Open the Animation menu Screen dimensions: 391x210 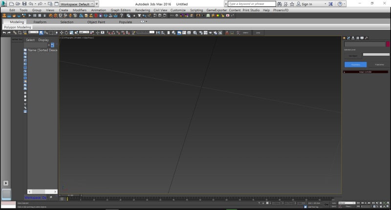99,10
